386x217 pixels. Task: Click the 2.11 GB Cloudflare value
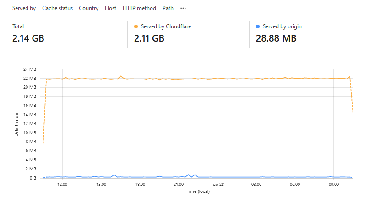(149, 38)
